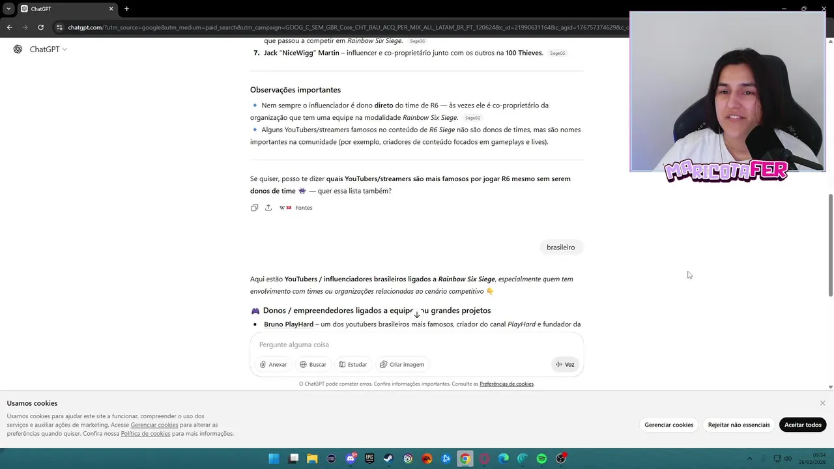
Task: Open the tab search dropdown arrow
Action: click(x=8, y=9)
